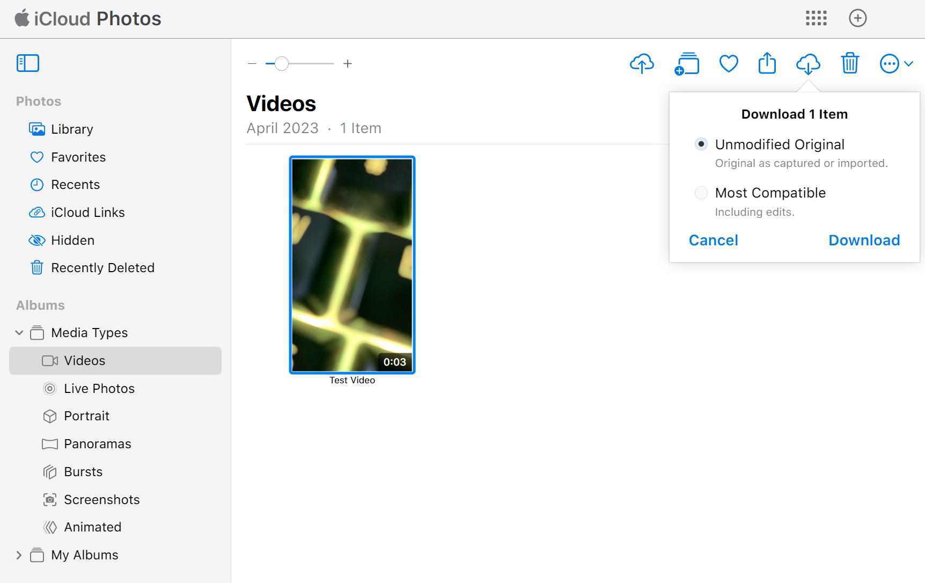Image resolution: width=925 pixels, height=583 pixels.
Task: Click the plus icon to create new item
Action: click(857, 18)
